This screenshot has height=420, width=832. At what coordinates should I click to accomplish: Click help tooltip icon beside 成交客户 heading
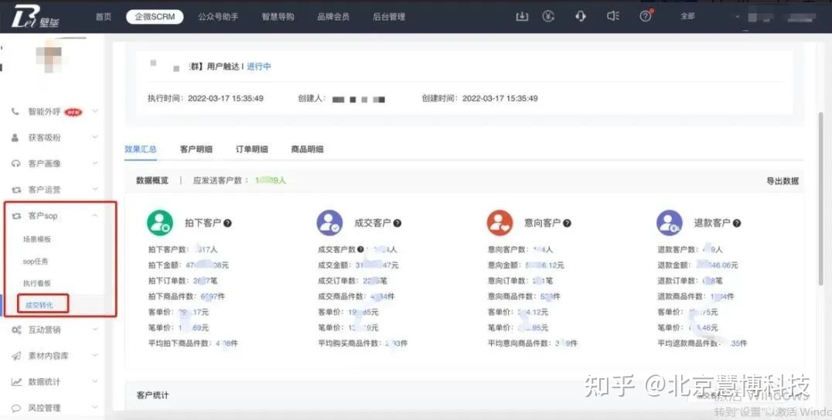397,223
